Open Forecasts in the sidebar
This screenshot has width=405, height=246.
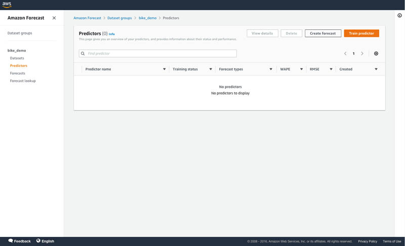(x=18, y=73)
